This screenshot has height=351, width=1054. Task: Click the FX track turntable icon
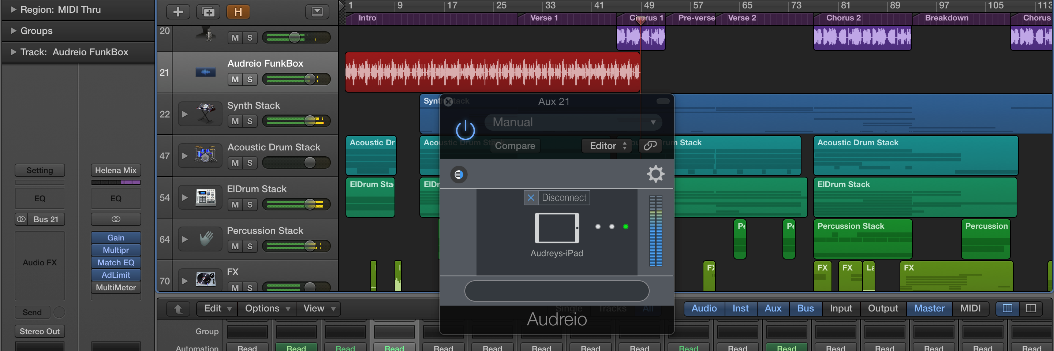[x=205, y=280]
